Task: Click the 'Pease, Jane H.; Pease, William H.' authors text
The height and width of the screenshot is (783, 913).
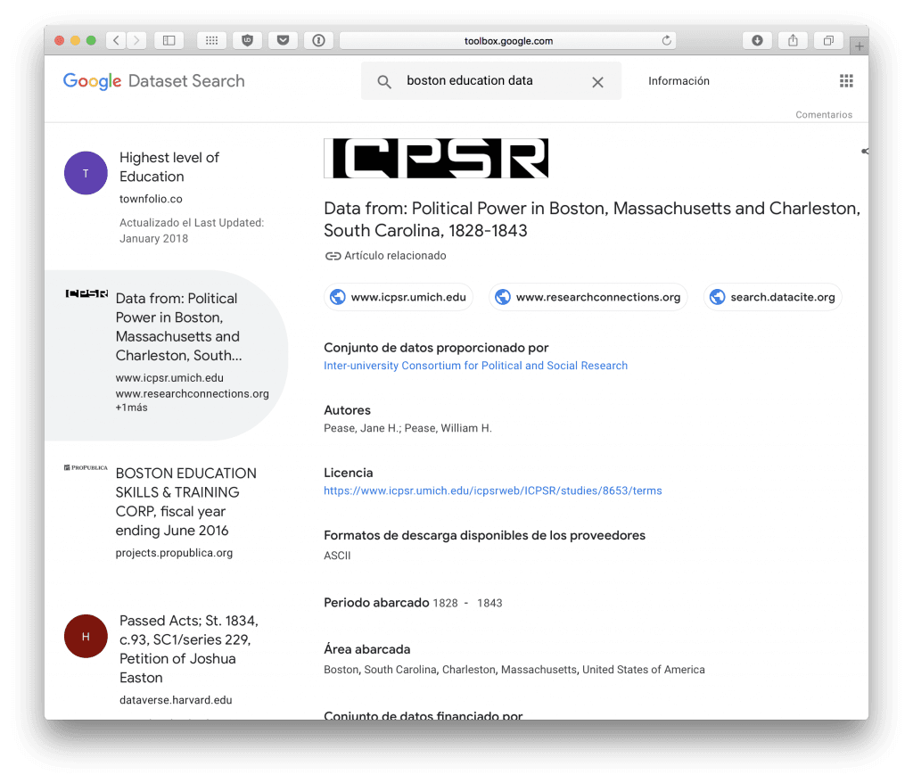Action: tap(407, 428)
